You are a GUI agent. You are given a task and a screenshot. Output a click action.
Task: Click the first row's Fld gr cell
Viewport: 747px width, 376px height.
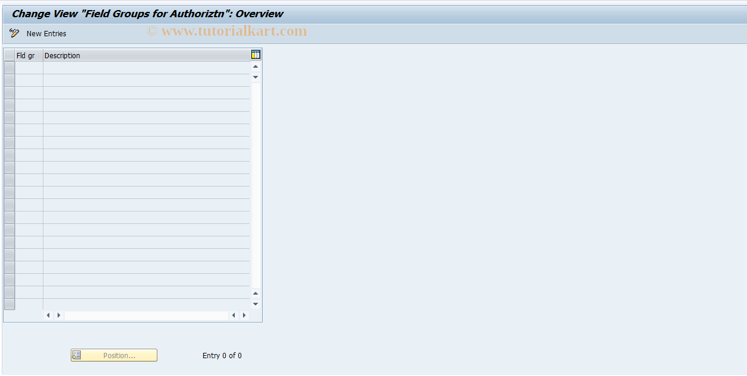[29, 68]
